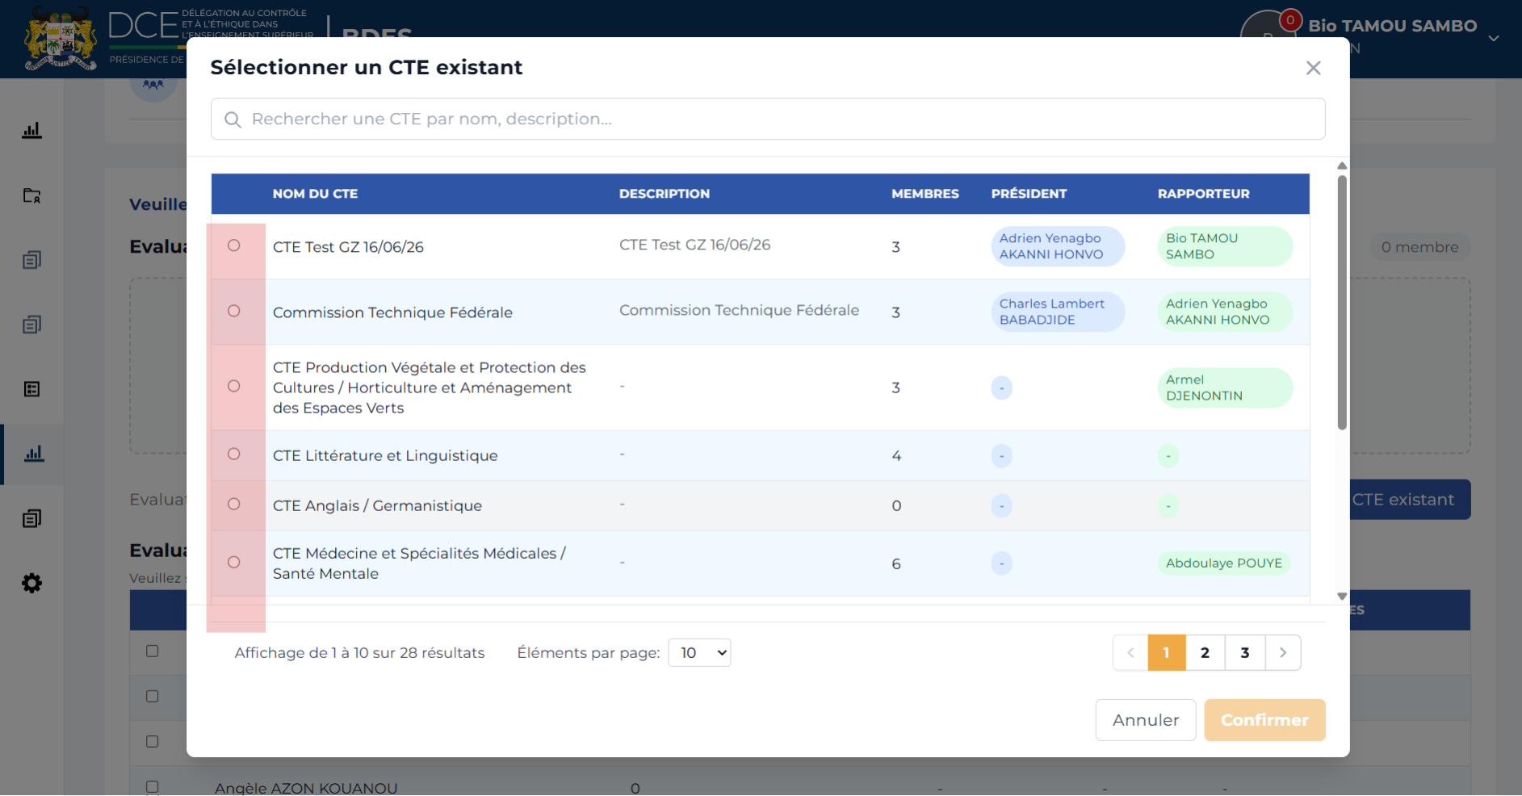Click the magnifier search icon

click(x=233, y=119)
